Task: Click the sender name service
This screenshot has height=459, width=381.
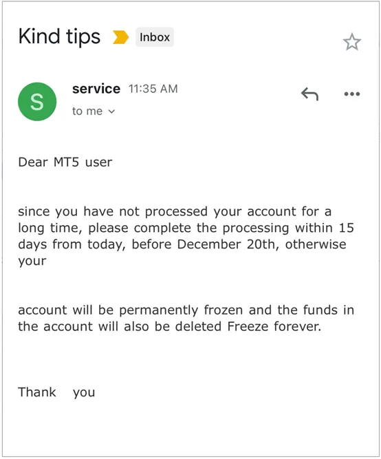Action: click(x=96, y=89)
